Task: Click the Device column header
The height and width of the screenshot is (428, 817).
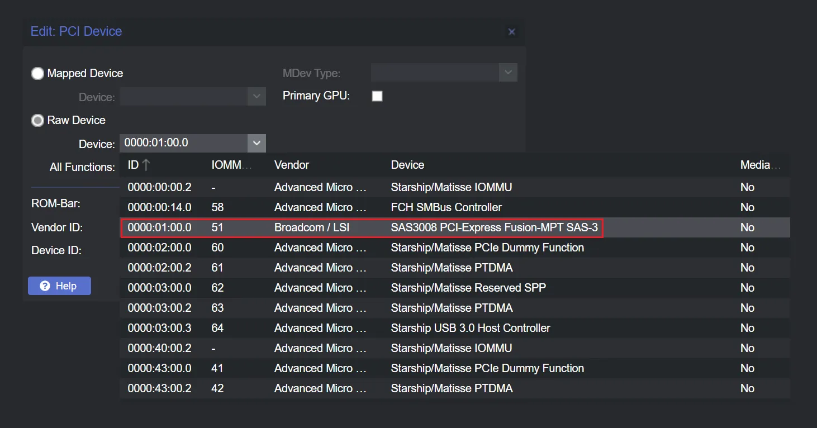Action: click(407, 165)
